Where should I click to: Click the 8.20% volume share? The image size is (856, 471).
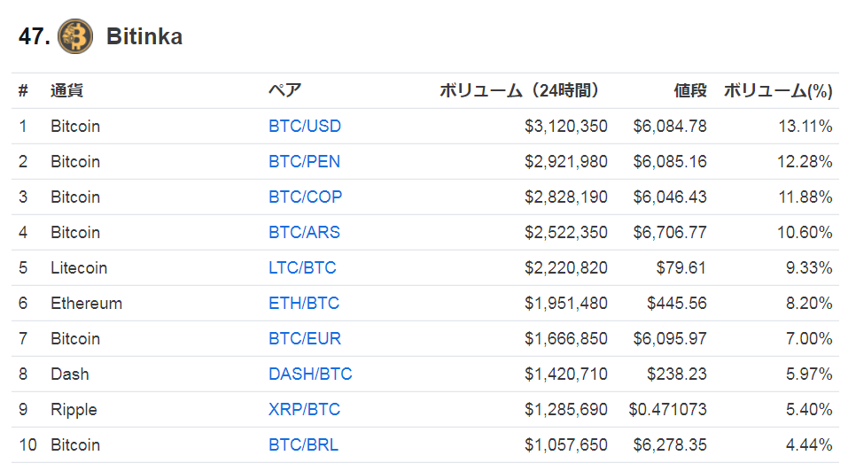(809, 303)
